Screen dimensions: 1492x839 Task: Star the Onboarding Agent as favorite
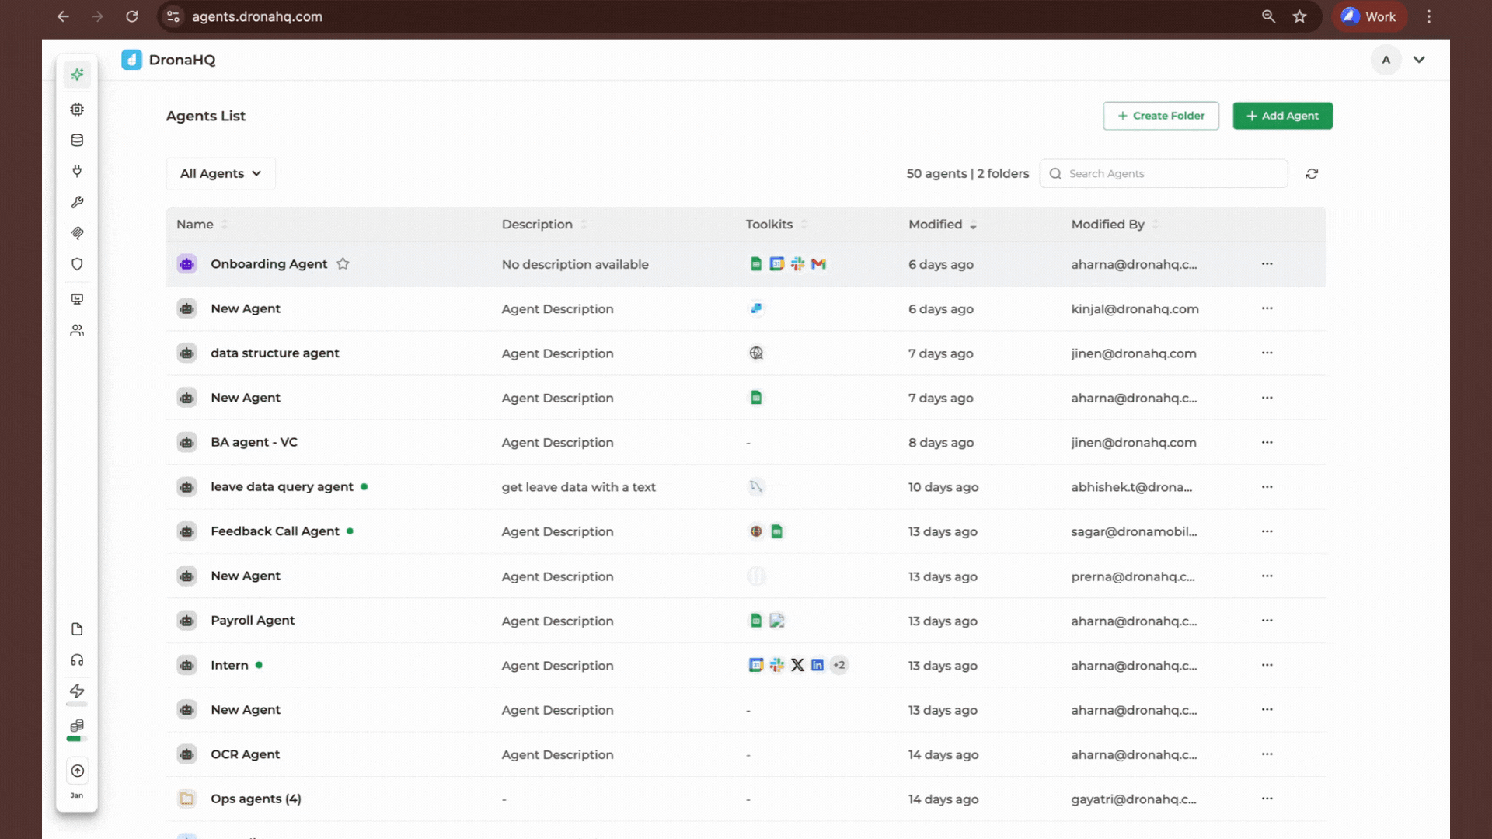tap(343, 264)
